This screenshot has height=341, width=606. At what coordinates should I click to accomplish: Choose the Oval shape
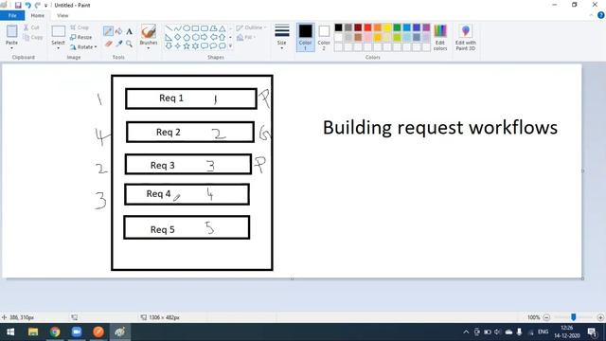tap(187, 28)
